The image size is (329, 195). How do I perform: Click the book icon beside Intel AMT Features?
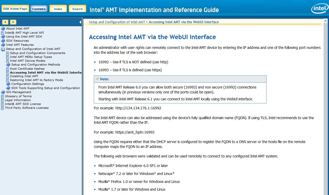tap(3, 45)
